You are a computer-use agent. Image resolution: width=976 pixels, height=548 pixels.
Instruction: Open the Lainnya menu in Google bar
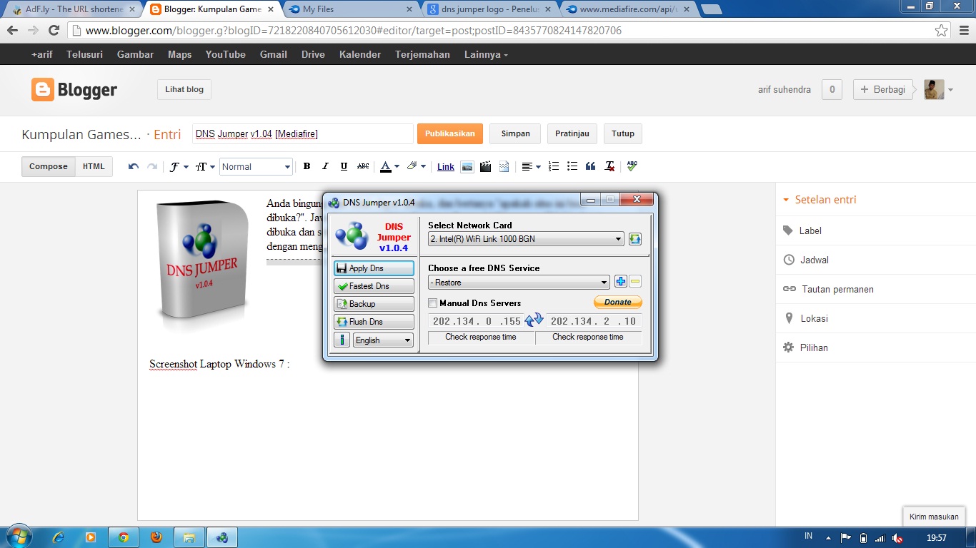(486, 54)
